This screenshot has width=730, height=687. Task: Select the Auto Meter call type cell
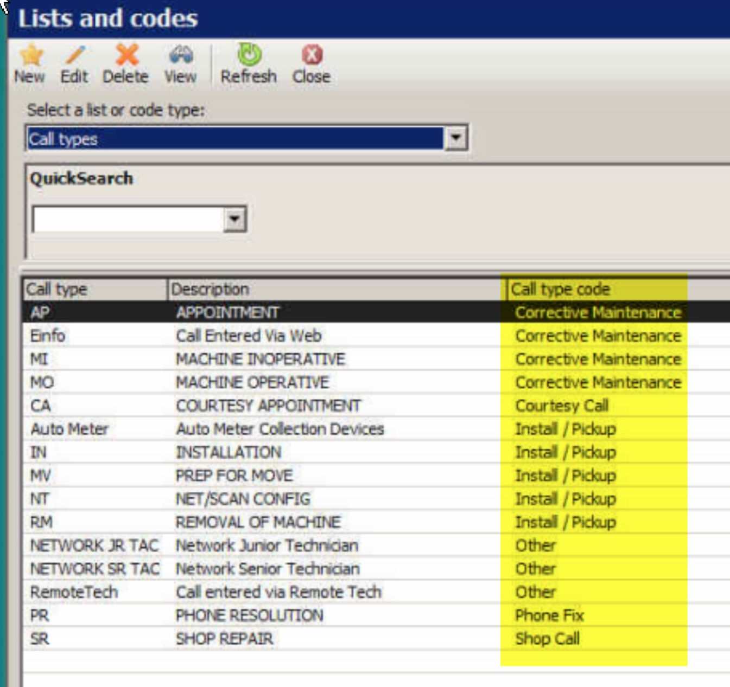pyautogui.click(x=69, y=429)
